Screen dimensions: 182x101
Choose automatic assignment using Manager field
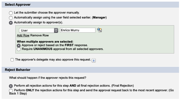tap(11, 18)
